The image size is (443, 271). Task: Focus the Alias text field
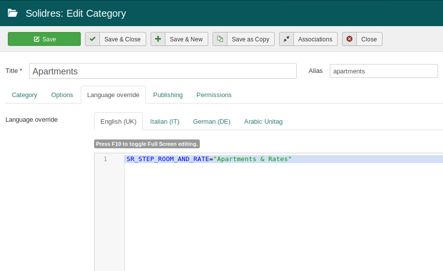(383, 71)
